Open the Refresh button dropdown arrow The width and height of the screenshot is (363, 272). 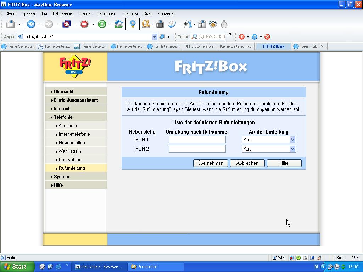click(111, 24)
